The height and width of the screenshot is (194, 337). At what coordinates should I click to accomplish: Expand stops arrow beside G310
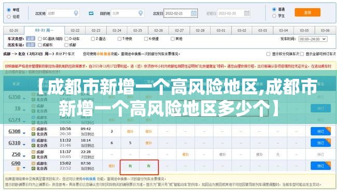pos(24,145)
